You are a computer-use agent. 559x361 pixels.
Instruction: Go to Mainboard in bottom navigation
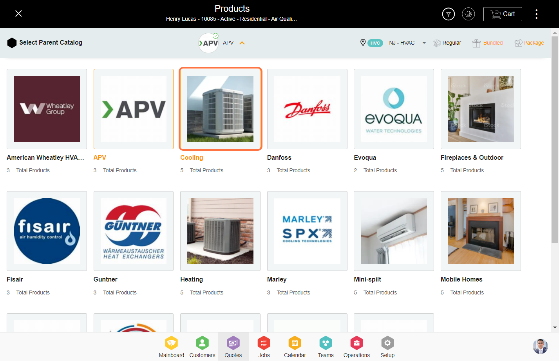click(171, 347)
